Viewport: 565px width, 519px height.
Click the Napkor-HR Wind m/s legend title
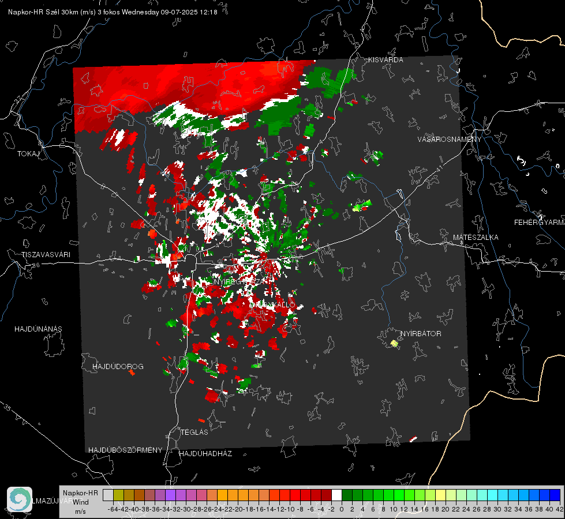pyautogui.click(x=80, y=502)
